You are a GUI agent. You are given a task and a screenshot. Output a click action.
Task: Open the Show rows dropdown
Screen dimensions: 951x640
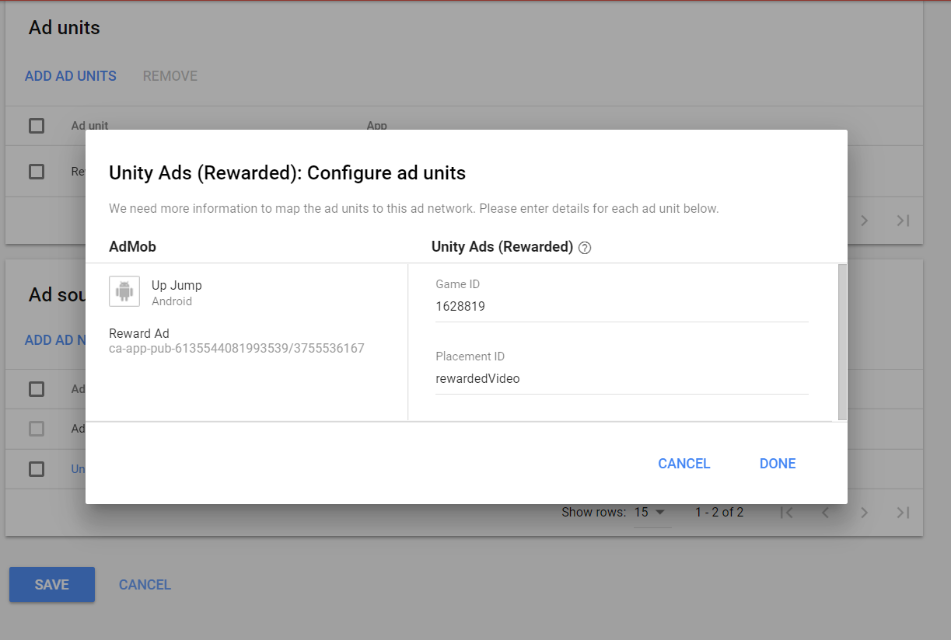pyautogui.click(x=652, y=512)
